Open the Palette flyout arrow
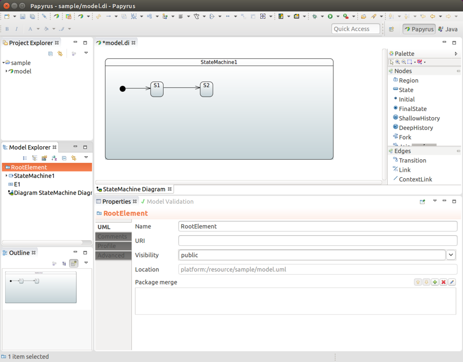 click(456, 54)
